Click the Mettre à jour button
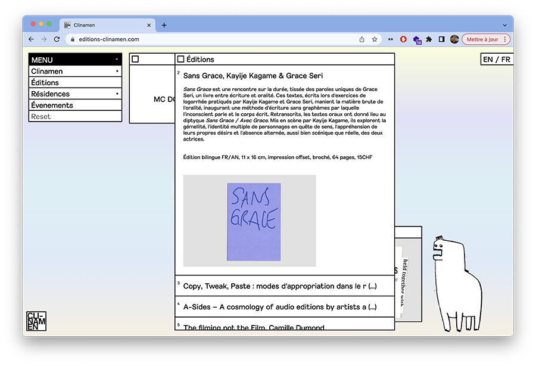The width and height of the screenshot is (536, 366). click(486, 39)
